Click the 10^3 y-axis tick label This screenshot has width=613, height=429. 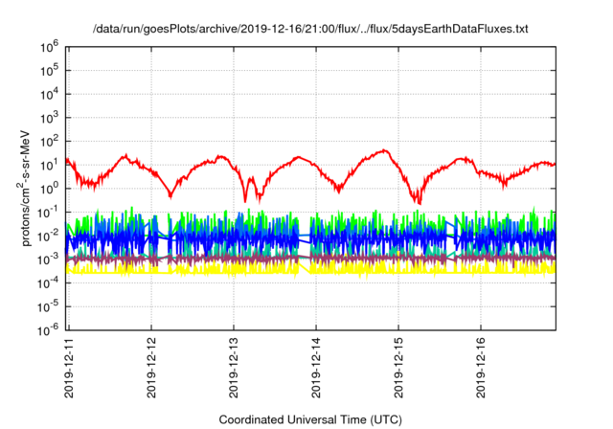point(49,119)
